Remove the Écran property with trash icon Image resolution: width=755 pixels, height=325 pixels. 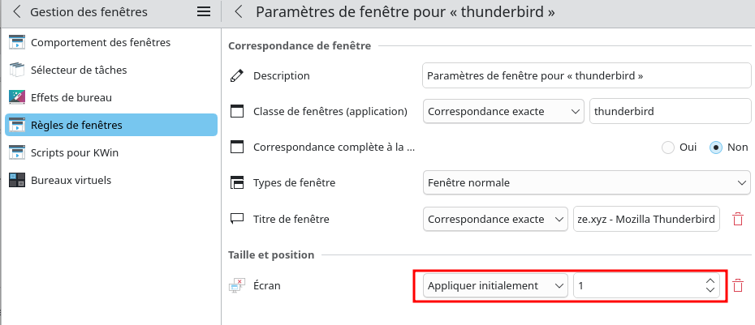(x=738, y=285)
